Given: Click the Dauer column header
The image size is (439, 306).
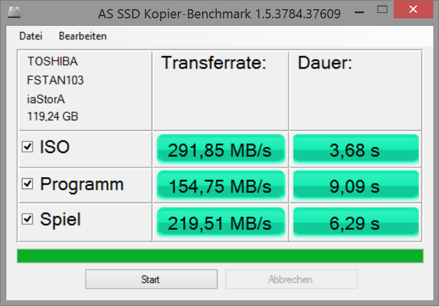Looking at the screenshot, I should pos(325,63).
